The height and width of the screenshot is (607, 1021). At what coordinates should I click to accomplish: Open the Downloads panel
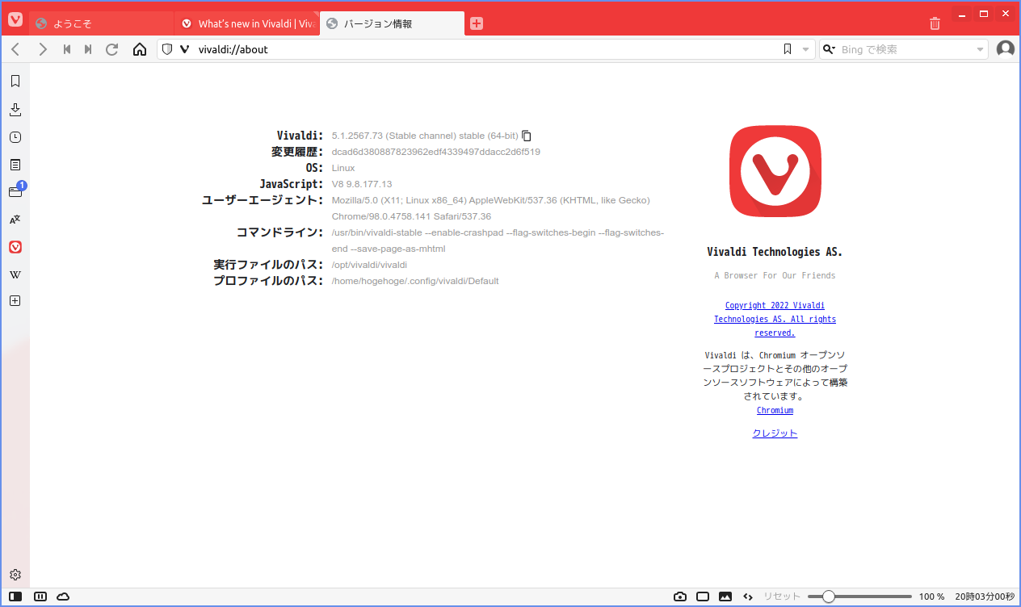pos(15,109)
